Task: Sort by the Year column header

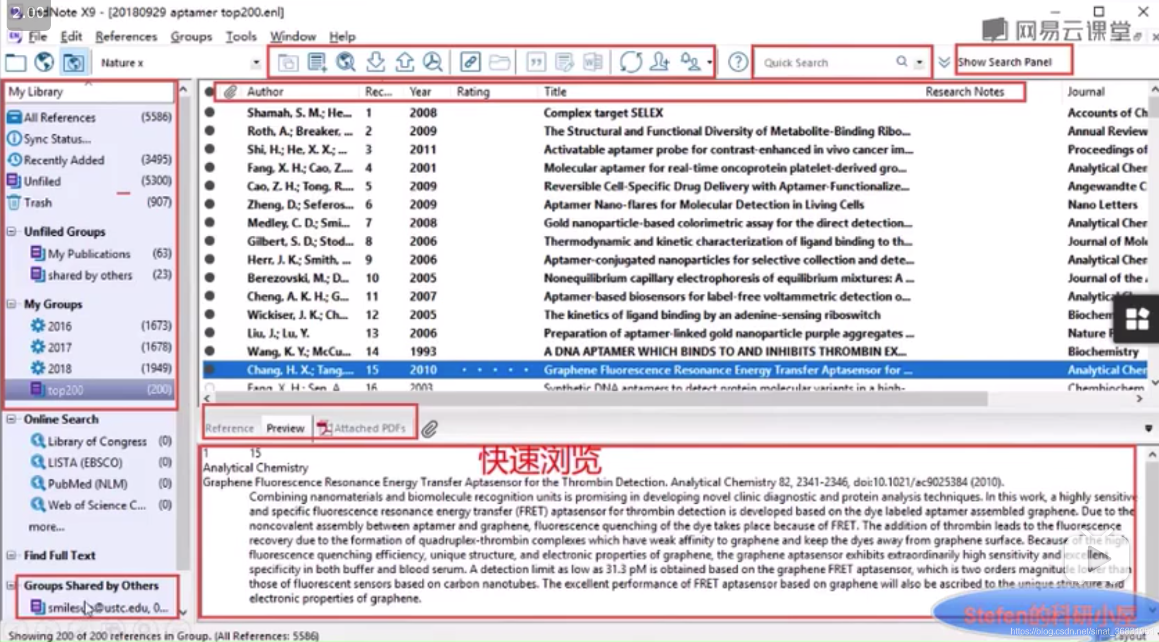Action: 420,92
